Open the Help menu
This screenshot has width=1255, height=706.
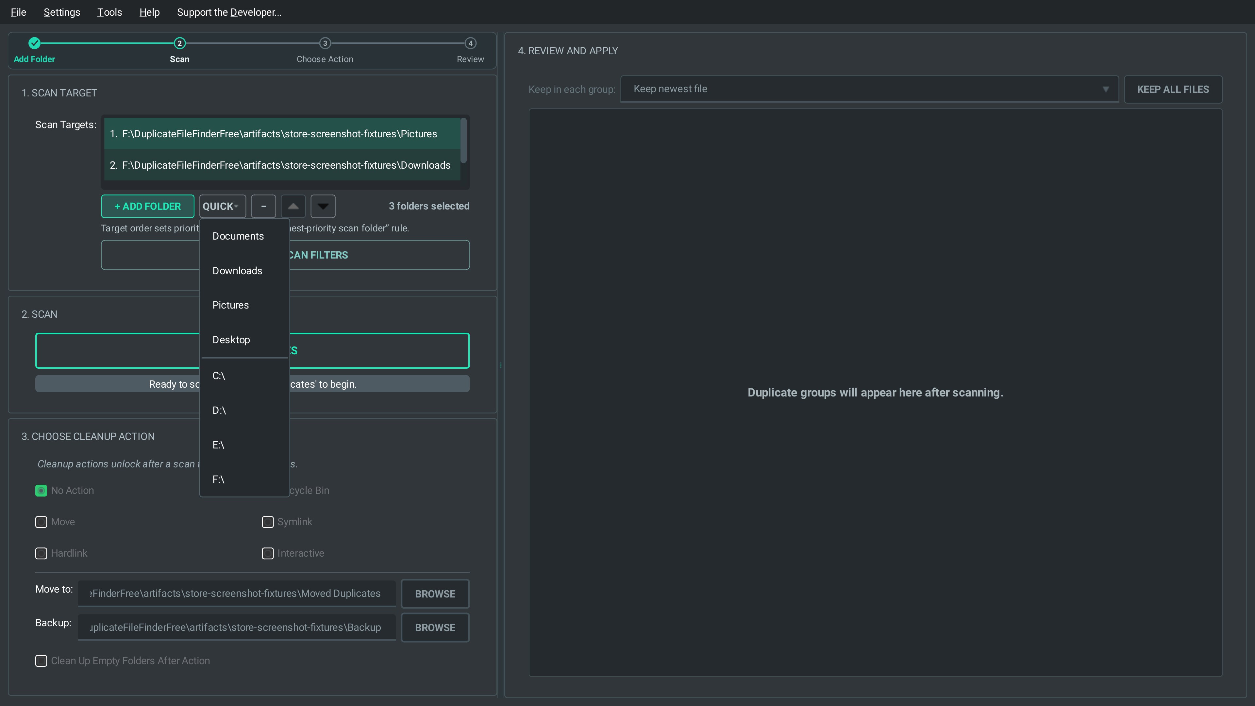150,12
